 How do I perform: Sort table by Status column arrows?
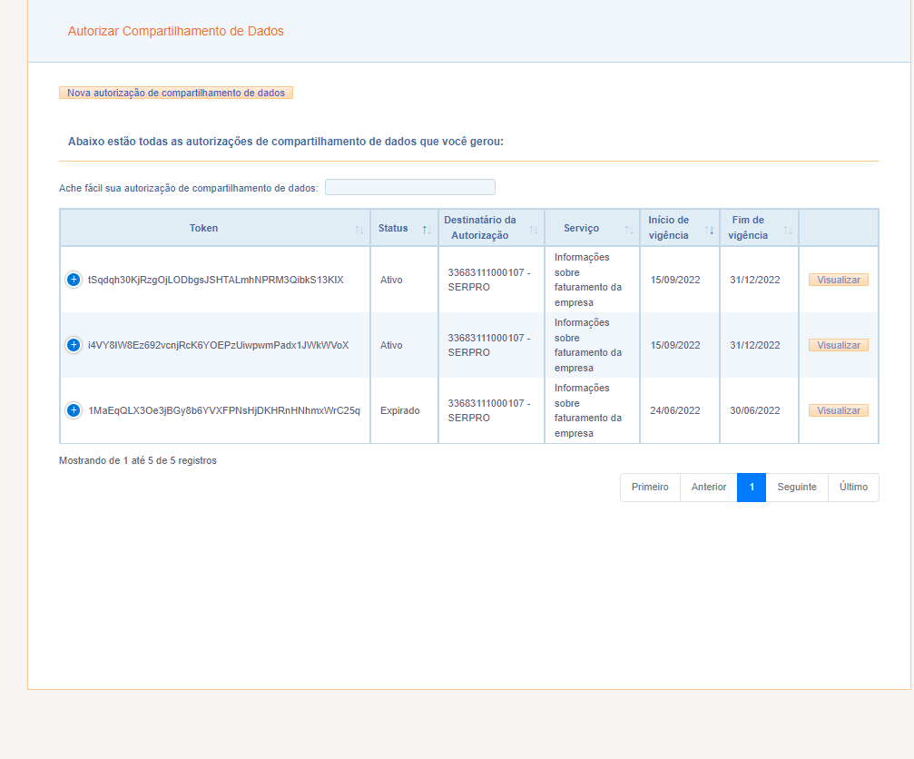pos(426,229)
